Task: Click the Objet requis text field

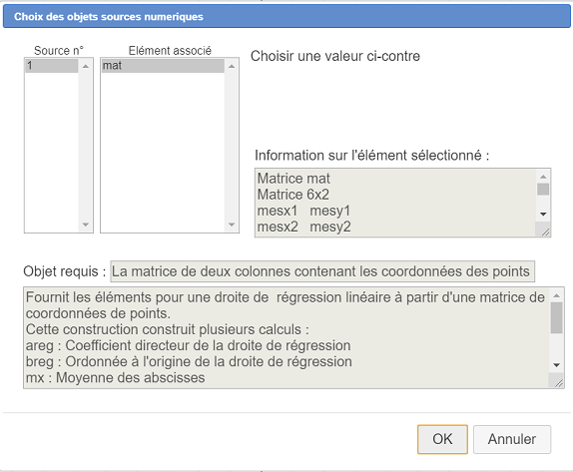Action: click(x=322, y=271)
